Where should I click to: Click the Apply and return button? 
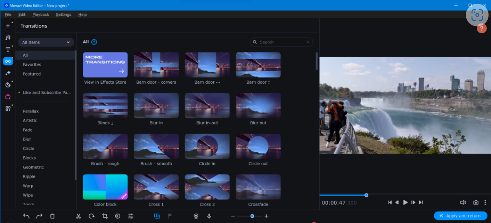pyautogui.click(x=460, y=216)
